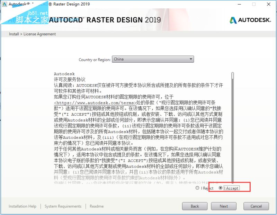Close the installer window

[269, 4]
